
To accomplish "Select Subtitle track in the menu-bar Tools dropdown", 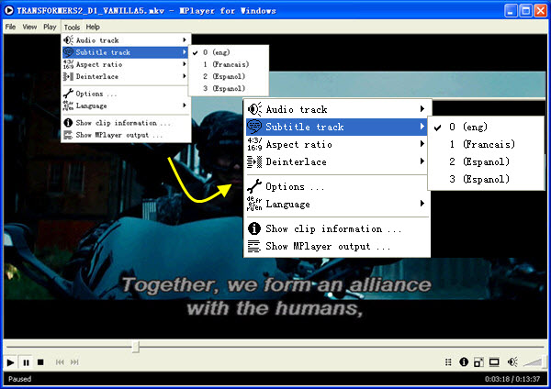I will [126, 52].
